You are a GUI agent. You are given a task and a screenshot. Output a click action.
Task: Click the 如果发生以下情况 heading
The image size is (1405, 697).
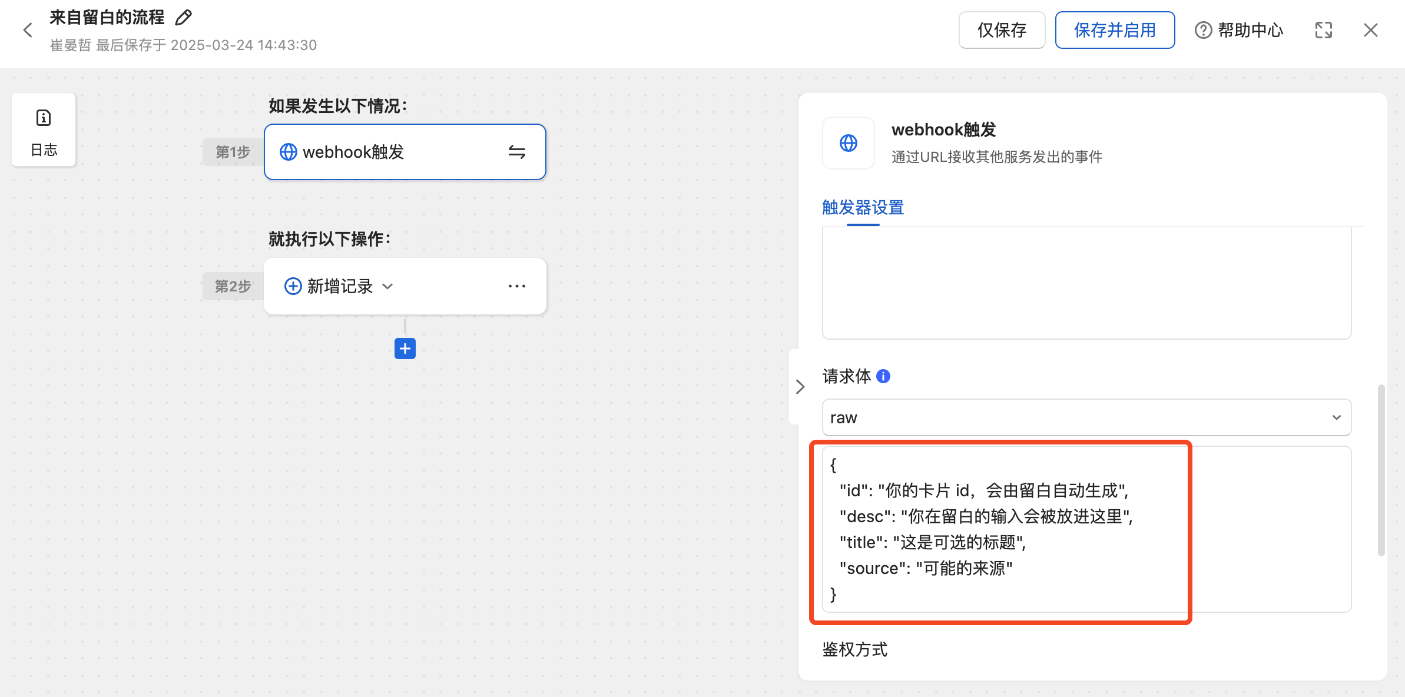coord(338,106)
